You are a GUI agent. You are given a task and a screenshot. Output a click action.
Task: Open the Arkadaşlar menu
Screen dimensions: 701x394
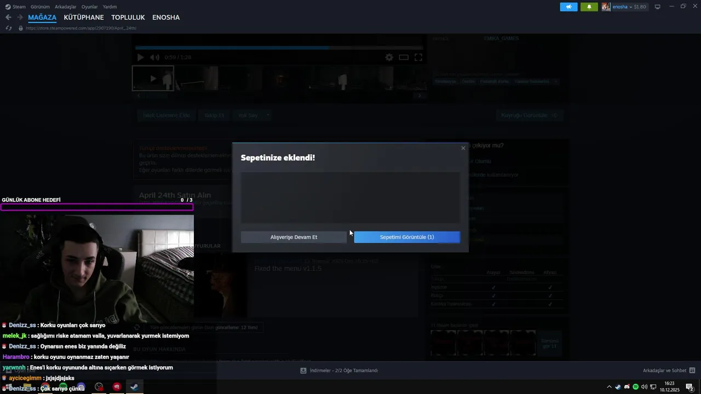[x=66, y=7]
